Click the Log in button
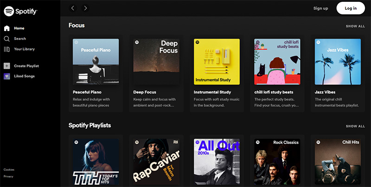 tap(351, 8)
